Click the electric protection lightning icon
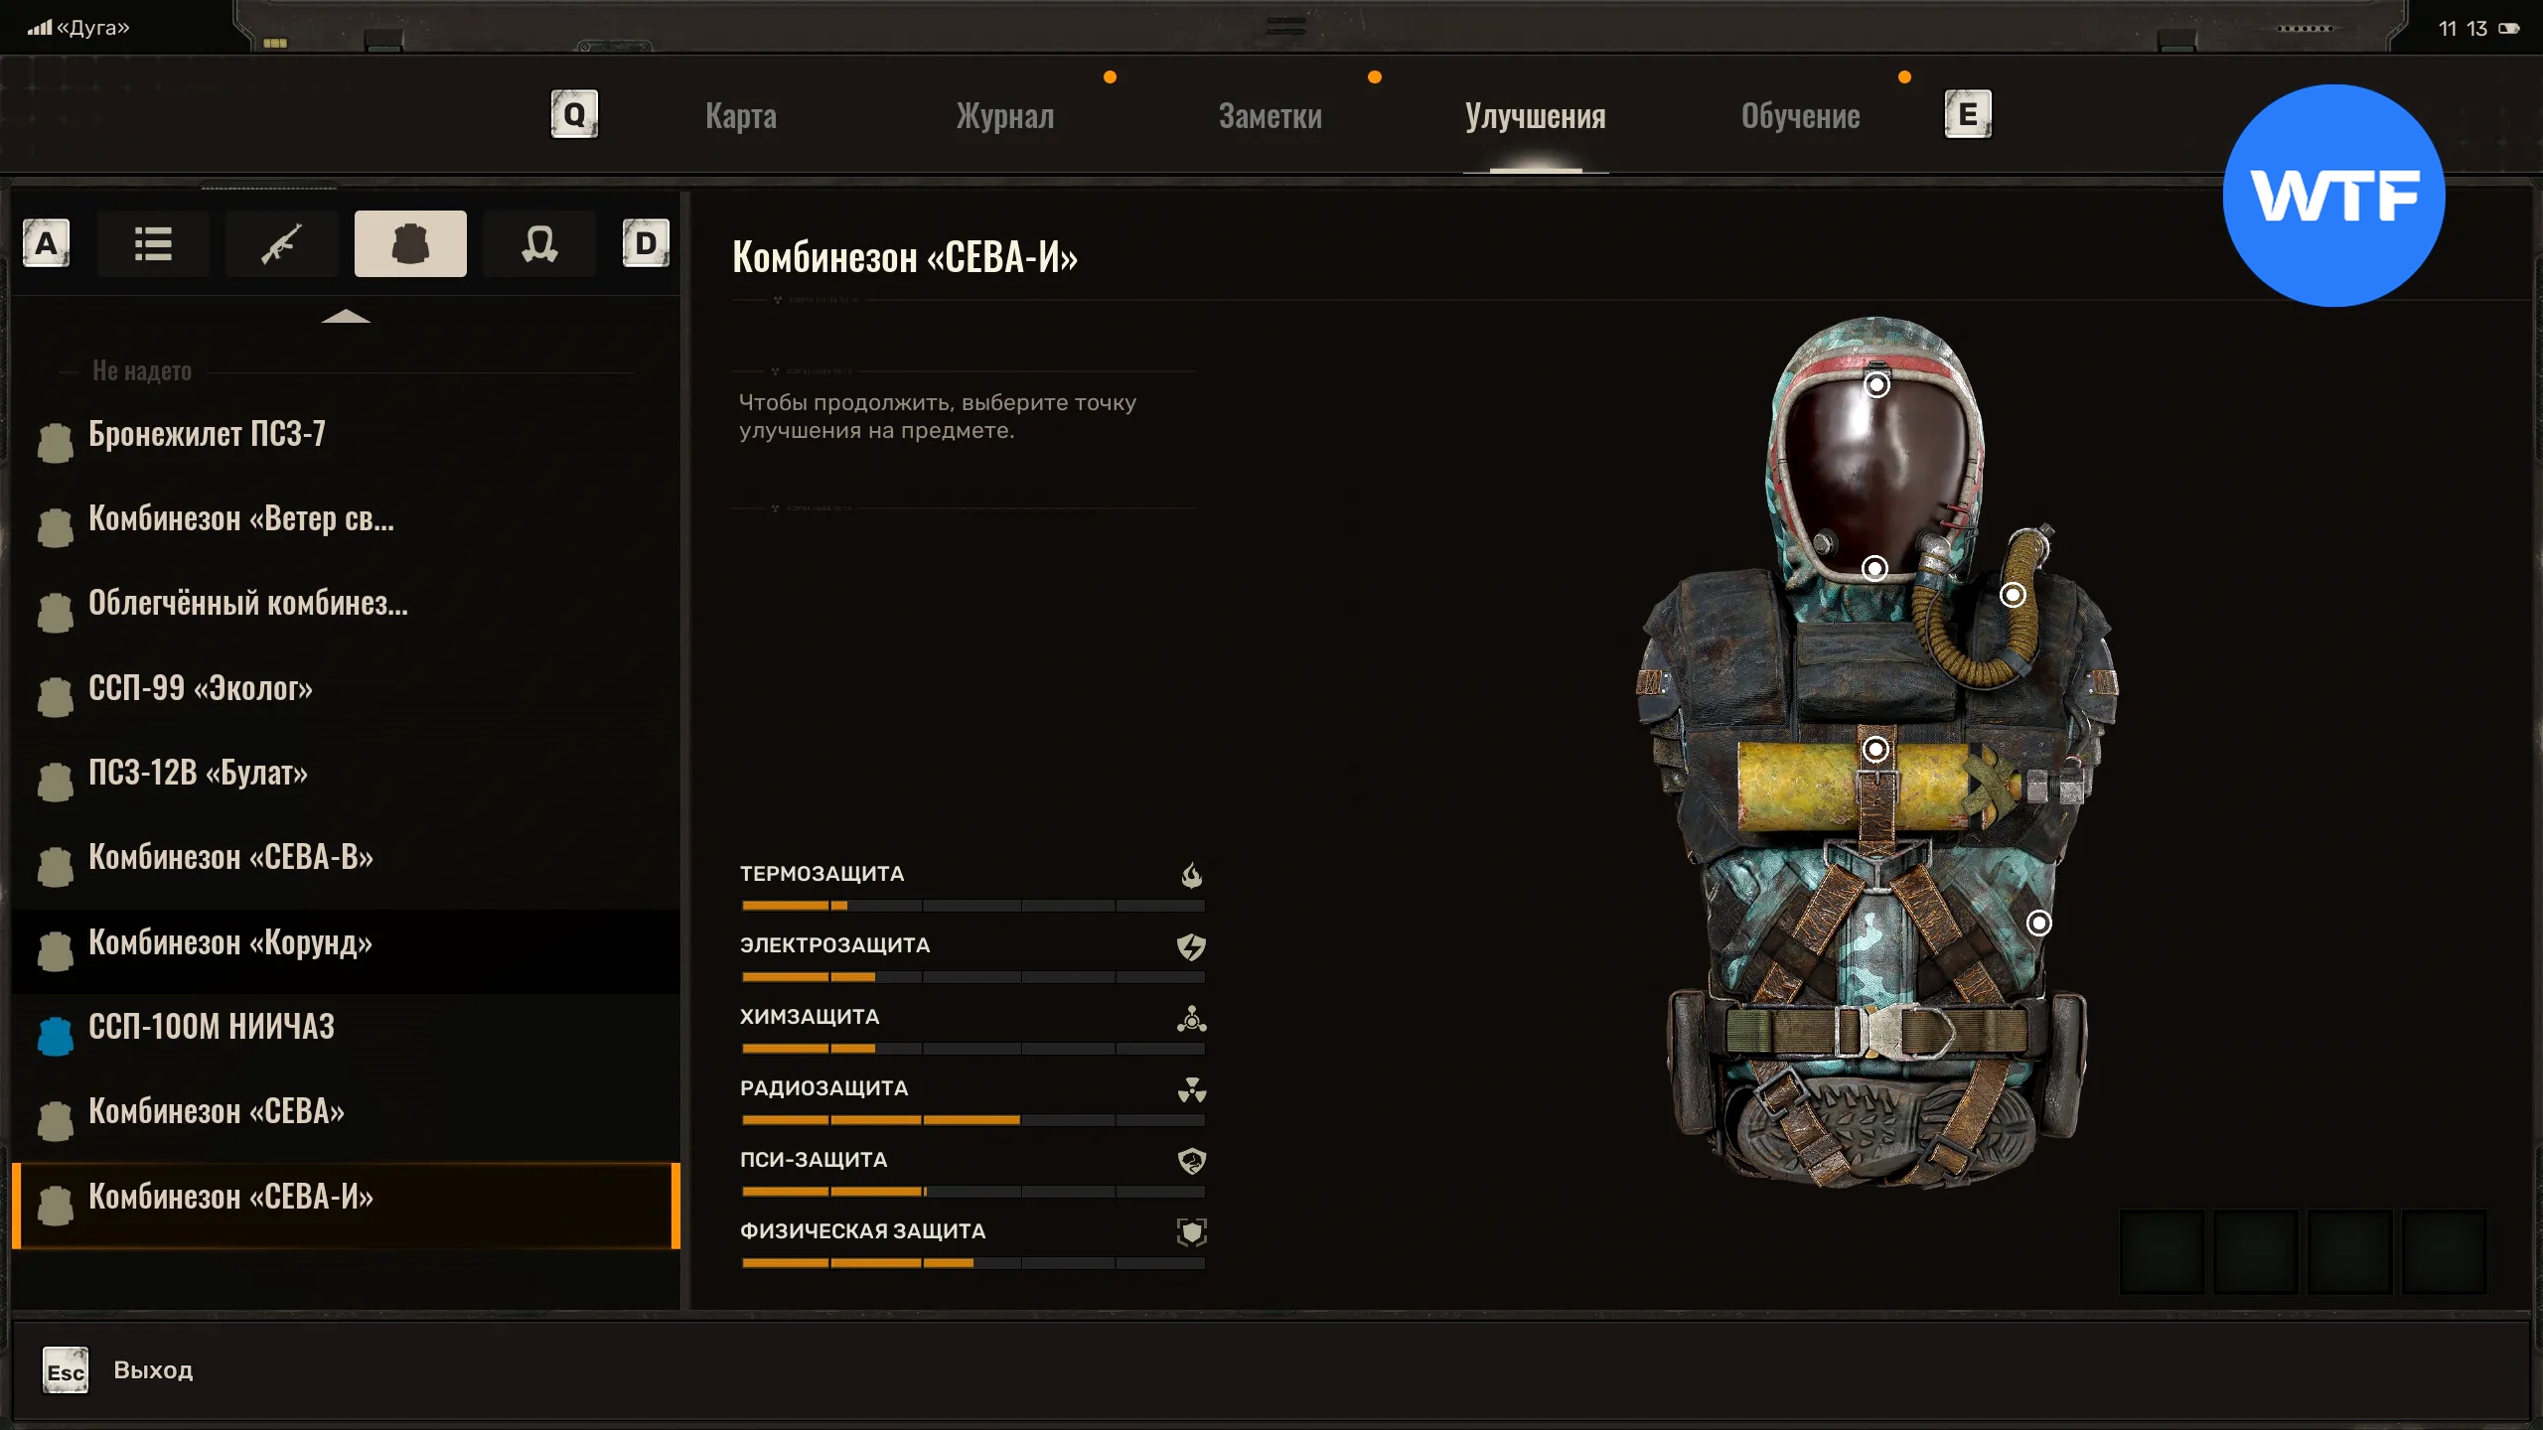The height and width of the screenshot is (1430, 2543). (x=1191, y=946)
